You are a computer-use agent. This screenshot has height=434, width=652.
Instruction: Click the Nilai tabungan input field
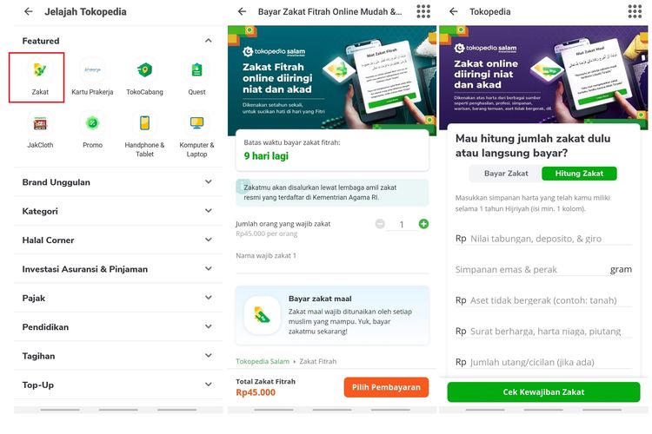click(550, 238)
